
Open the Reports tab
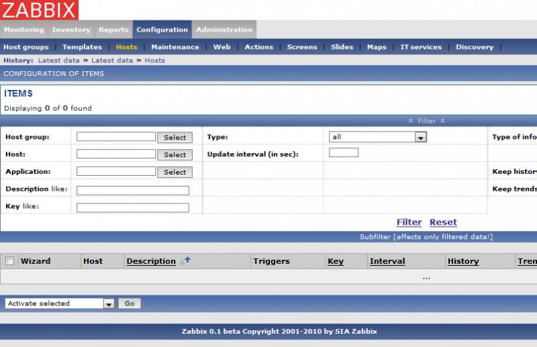tap(113, 30)
